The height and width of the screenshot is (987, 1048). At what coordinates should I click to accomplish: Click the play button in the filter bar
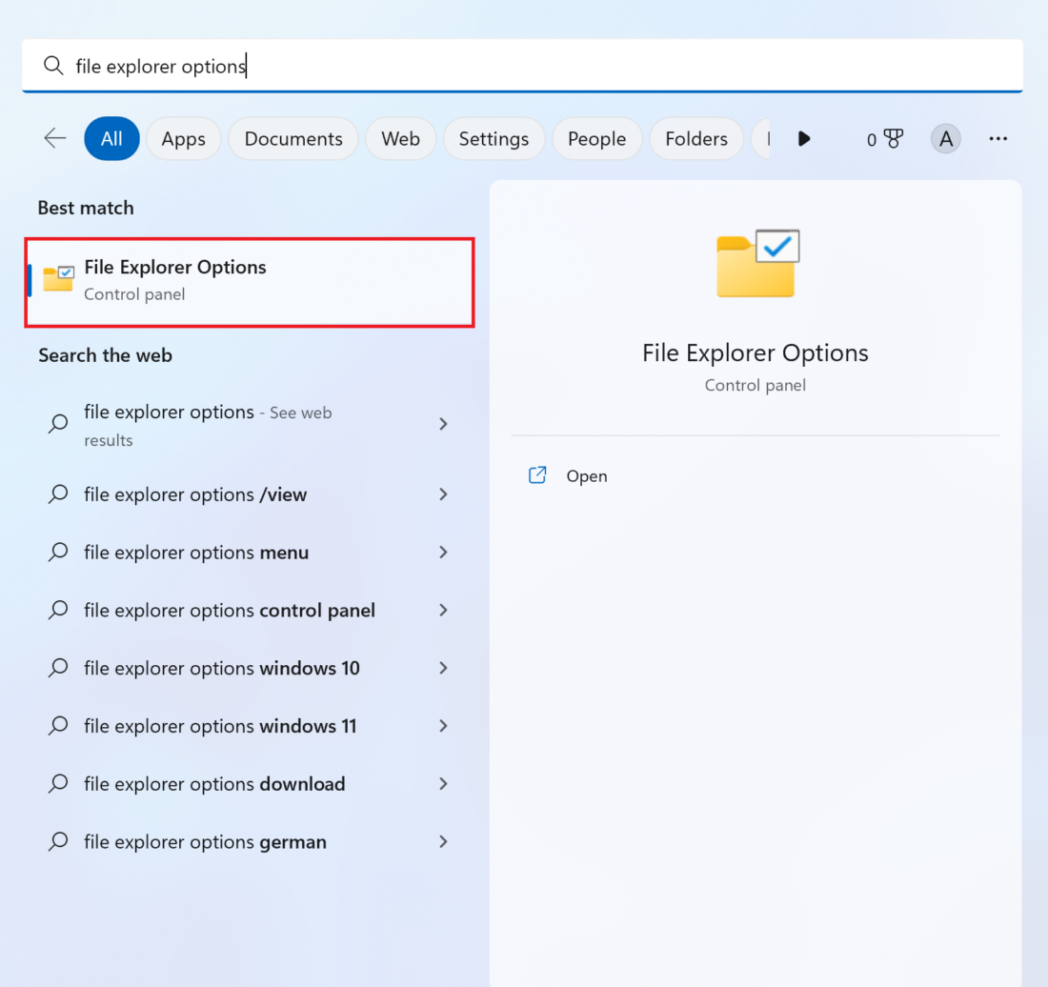(804, 138)
